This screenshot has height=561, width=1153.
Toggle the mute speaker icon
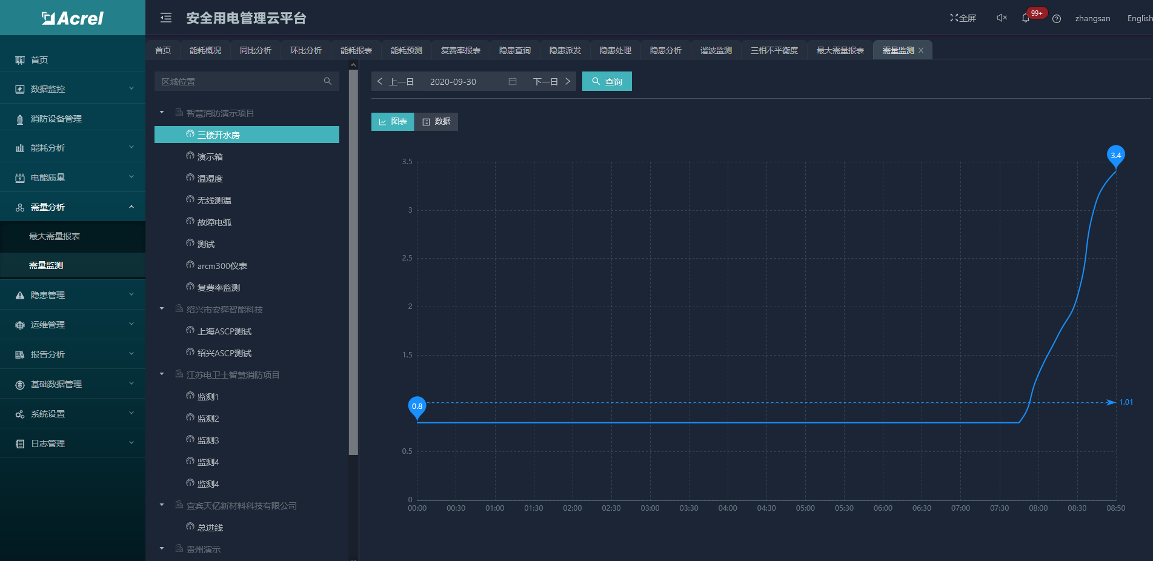coord(1002,18)
